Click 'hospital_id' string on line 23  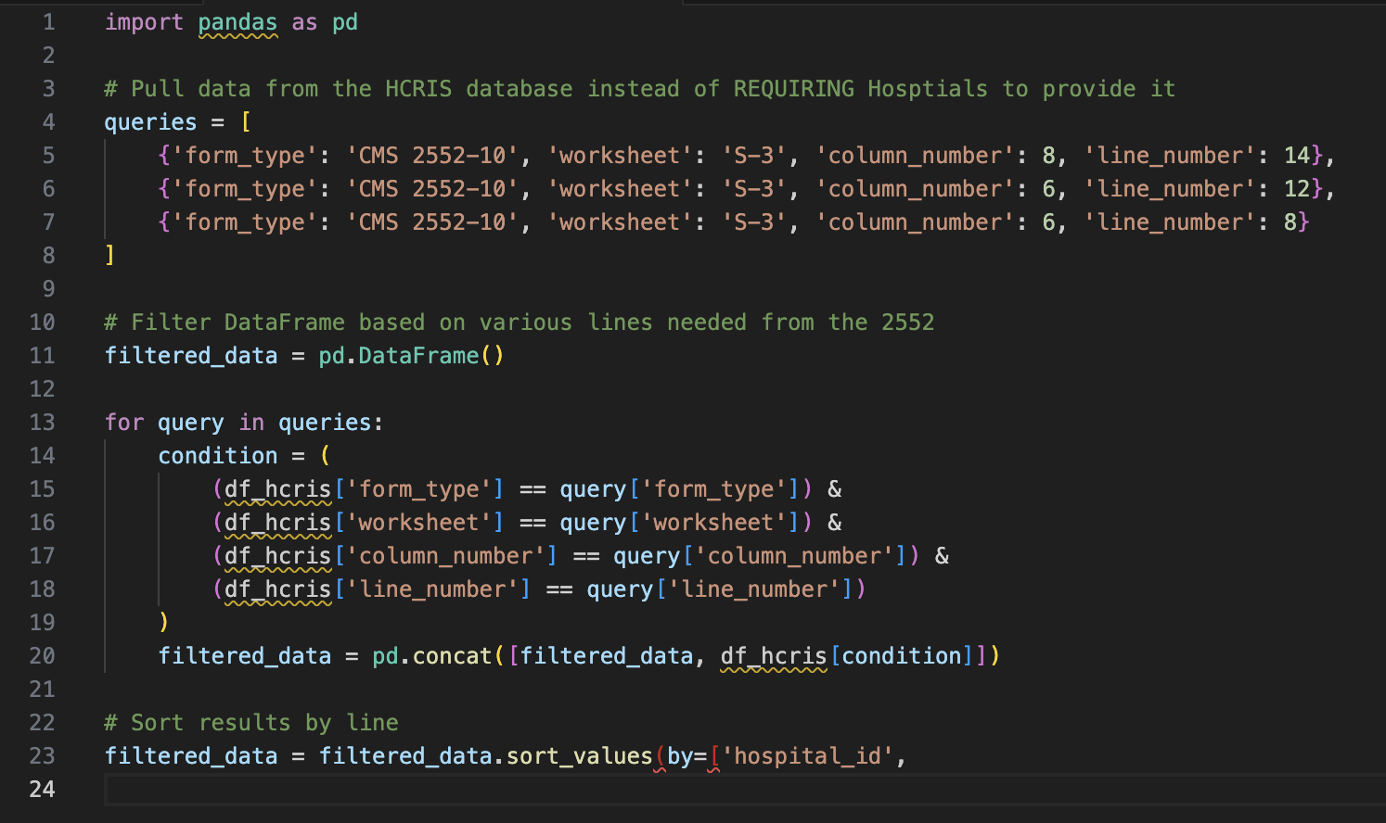coord(807,756)
